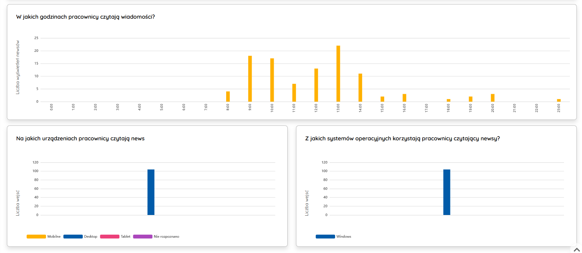Select the 8:00 yellow bar
The width and height of the screenshot is (582, 253).
[228, 96]
